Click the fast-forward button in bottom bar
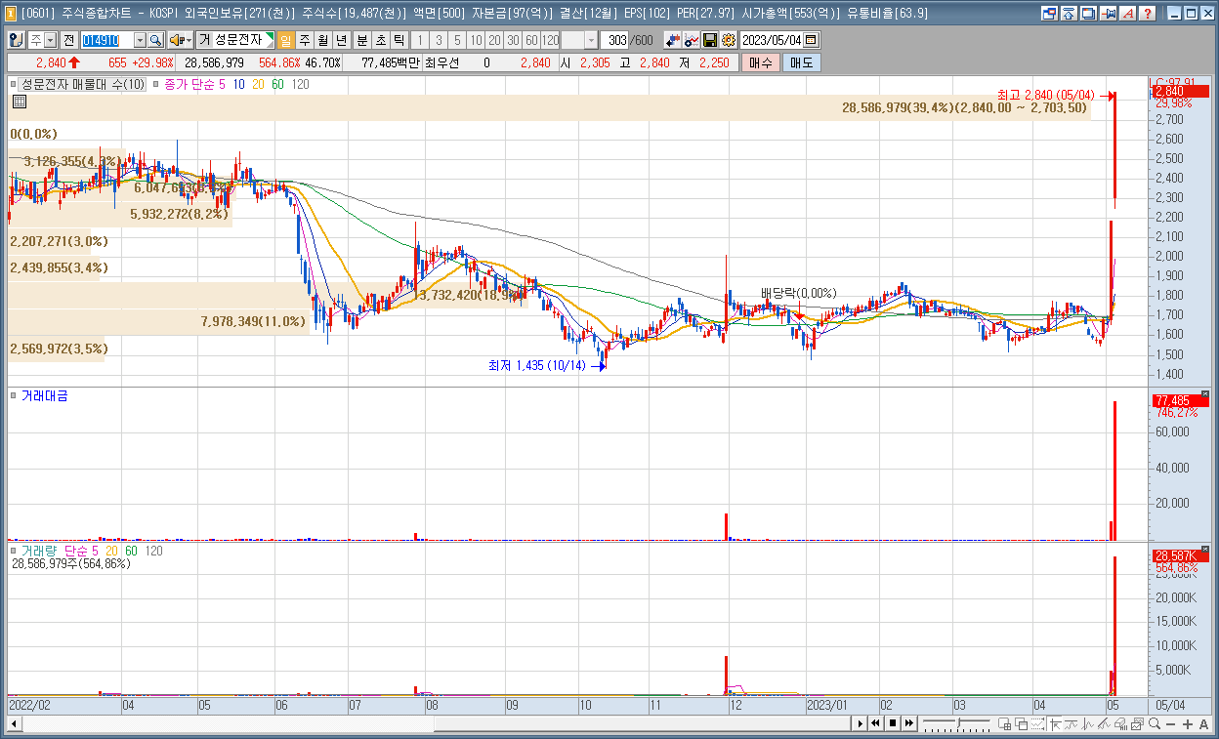Screen dimensions: 1219x739 pos(909,723)
